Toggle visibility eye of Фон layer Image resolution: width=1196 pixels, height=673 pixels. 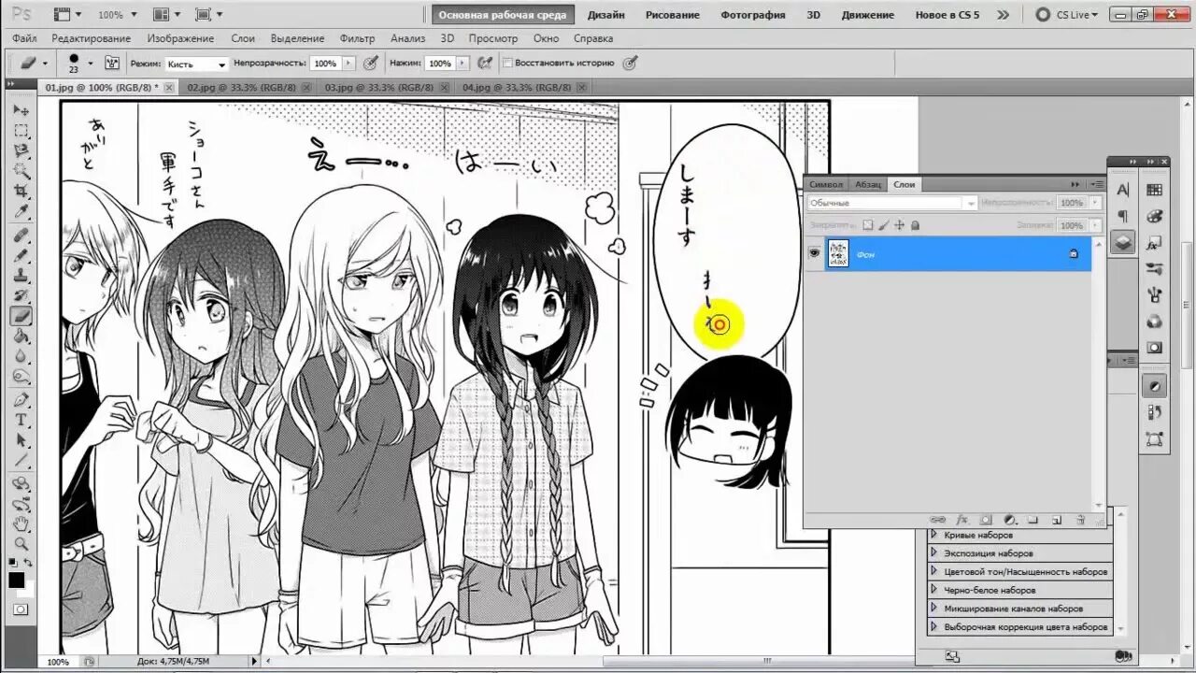(x=814, y=253)
